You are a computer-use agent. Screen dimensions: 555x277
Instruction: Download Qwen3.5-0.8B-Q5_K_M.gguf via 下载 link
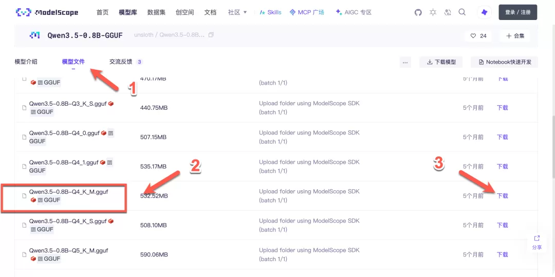pyautogui.click(x=502, y=254)
